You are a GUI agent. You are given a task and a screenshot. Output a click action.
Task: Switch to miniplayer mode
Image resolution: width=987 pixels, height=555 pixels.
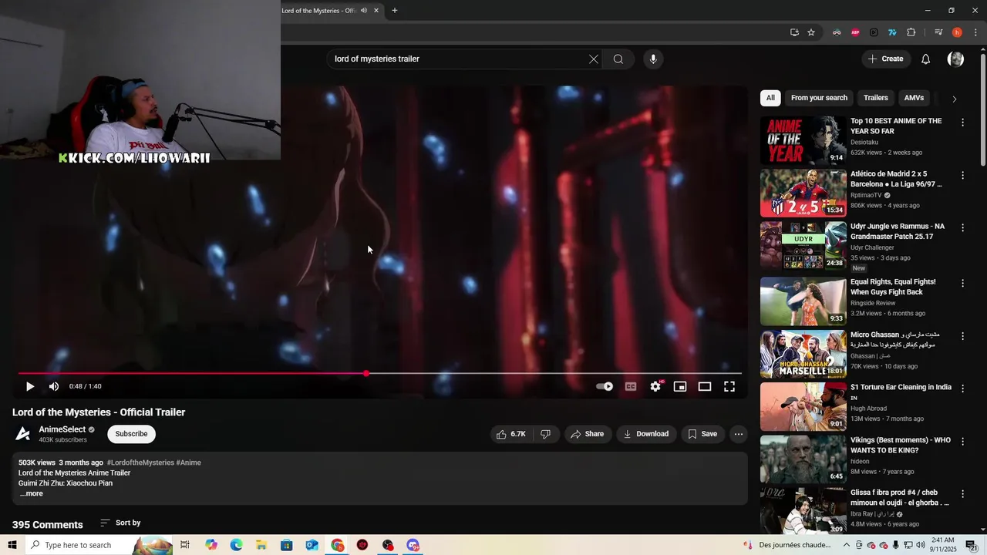tap(680, 387)
